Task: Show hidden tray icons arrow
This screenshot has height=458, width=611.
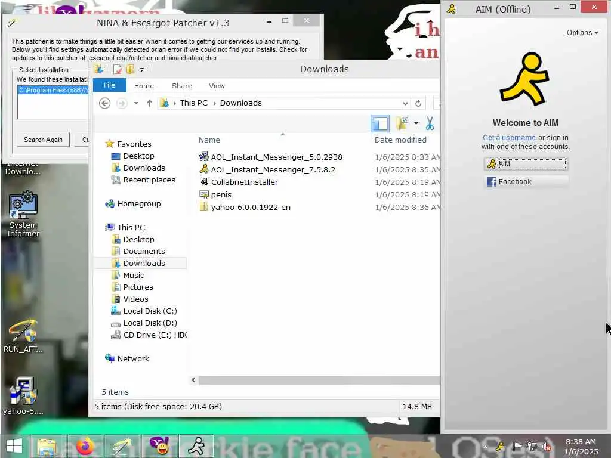Action: coord(486,446)
